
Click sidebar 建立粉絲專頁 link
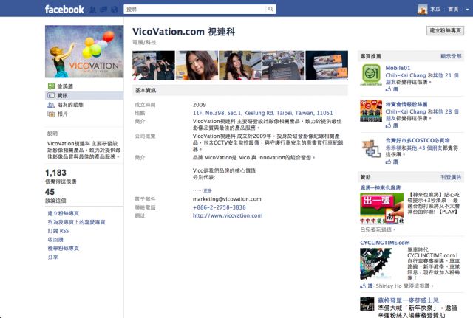64,213
